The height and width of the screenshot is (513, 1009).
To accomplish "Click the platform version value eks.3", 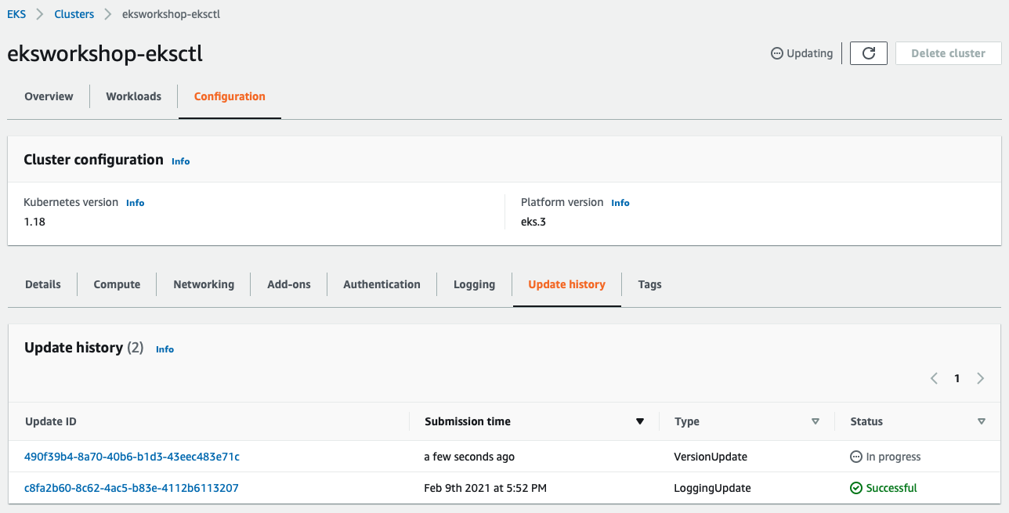I will click(534, 222).
